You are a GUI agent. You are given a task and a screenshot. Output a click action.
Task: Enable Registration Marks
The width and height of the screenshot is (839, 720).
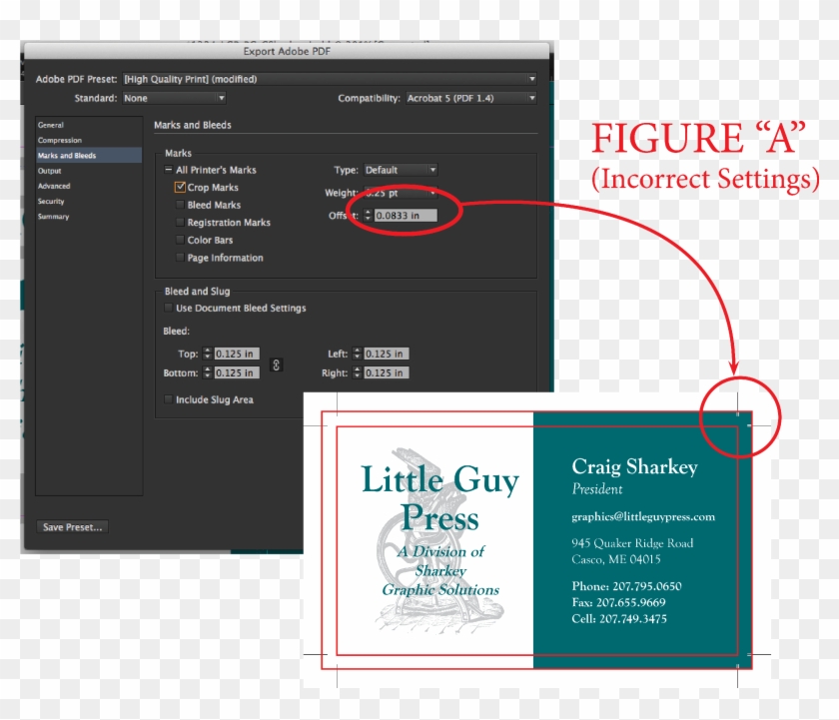click(x=179, y=222)
